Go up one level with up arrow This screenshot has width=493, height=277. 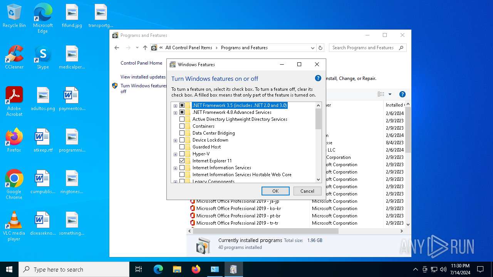tap(145, 48)
